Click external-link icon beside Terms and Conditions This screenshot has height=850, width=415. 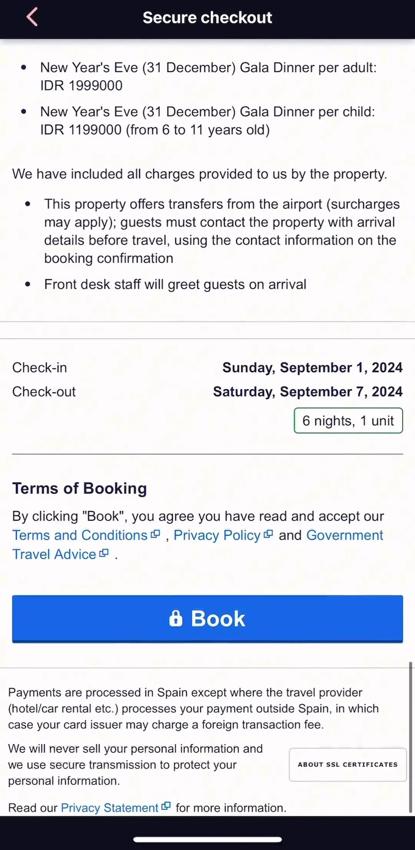[x=155, y=534]
